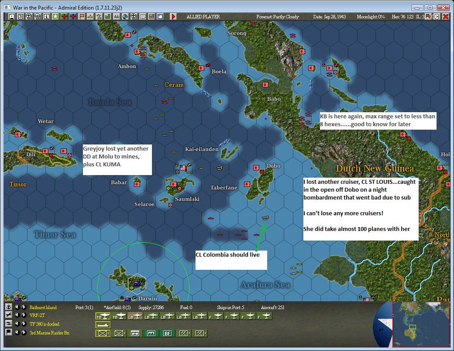Click the Japanese base flag on Babar
This screenshot has width=454, height=351.
[137, 184]
